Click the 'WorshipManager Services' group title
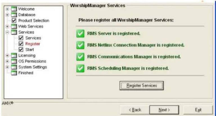Image resolution: width=216 pixels, height=116 pixels. 98,6
